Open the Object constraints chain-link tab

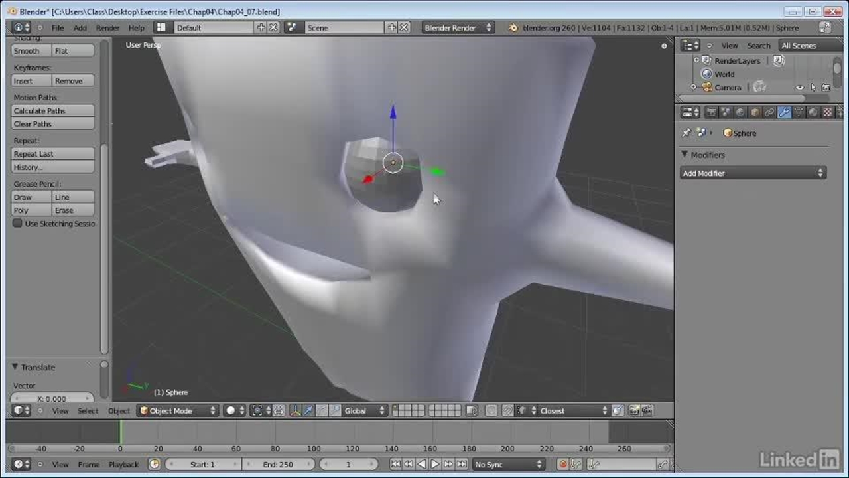click(769, 112)
